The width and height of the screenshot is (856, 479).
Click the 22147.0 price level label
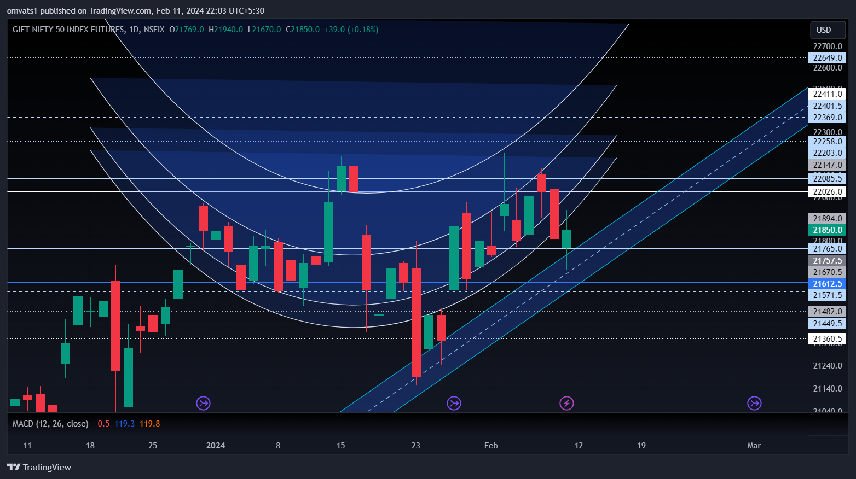827,165
